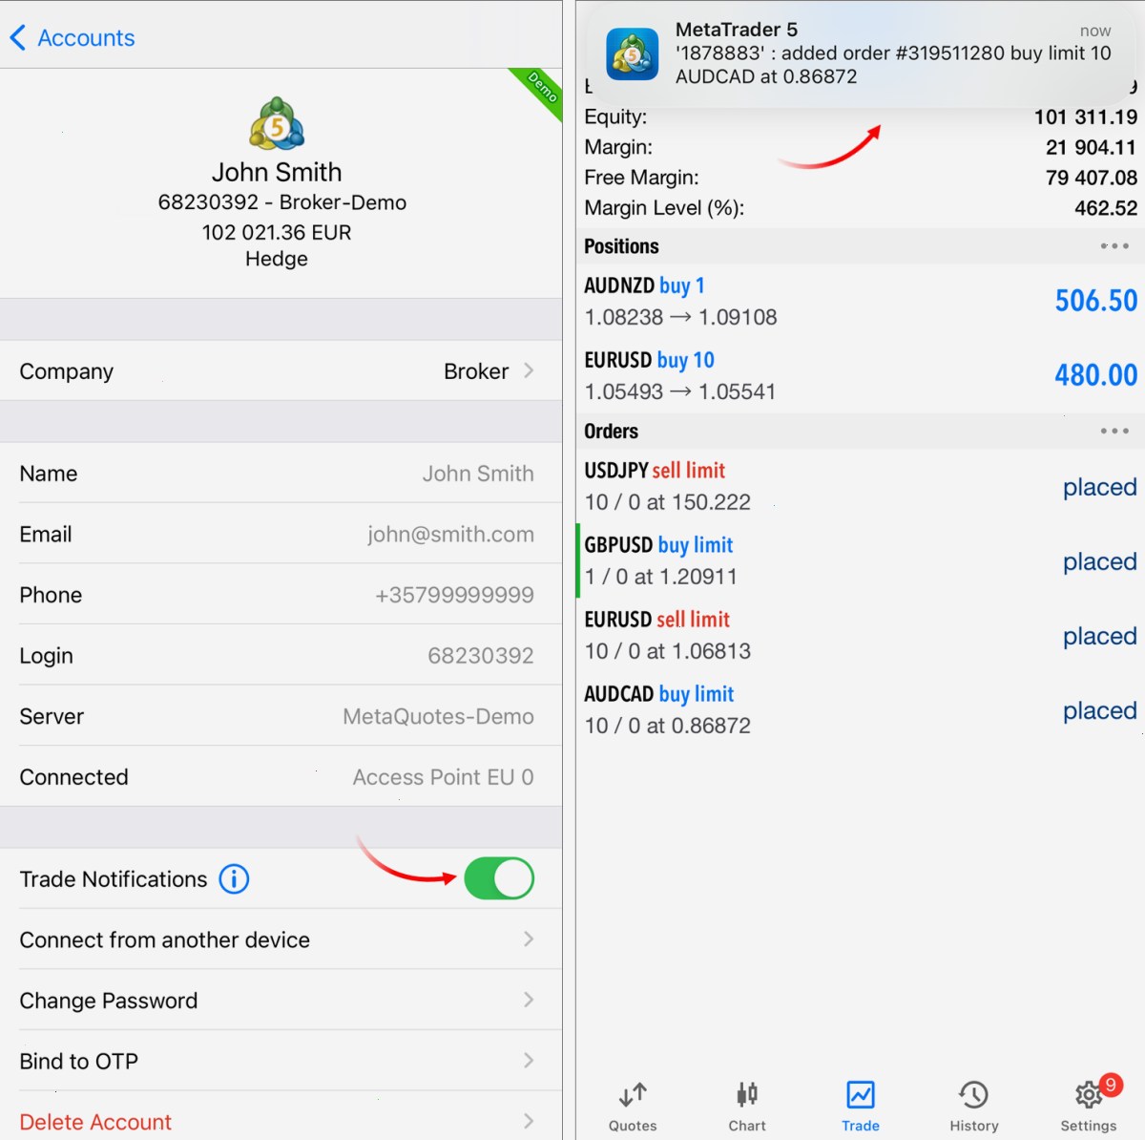This screenshot has width=1145, height=1140.
Task: Tap the MetaQuotes-Demo server value
Action: point(438,716)
